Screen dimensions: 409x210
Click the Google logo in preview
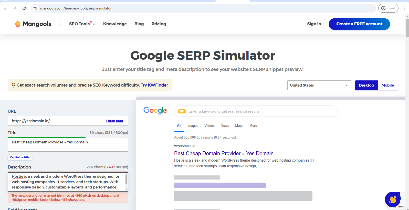[155, 110]
